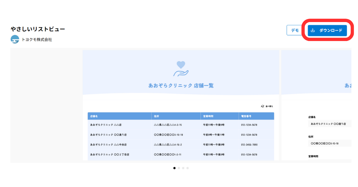Select the 店舗名 column header
Screen dimensions: 358x187
click(x=95, y=116)
